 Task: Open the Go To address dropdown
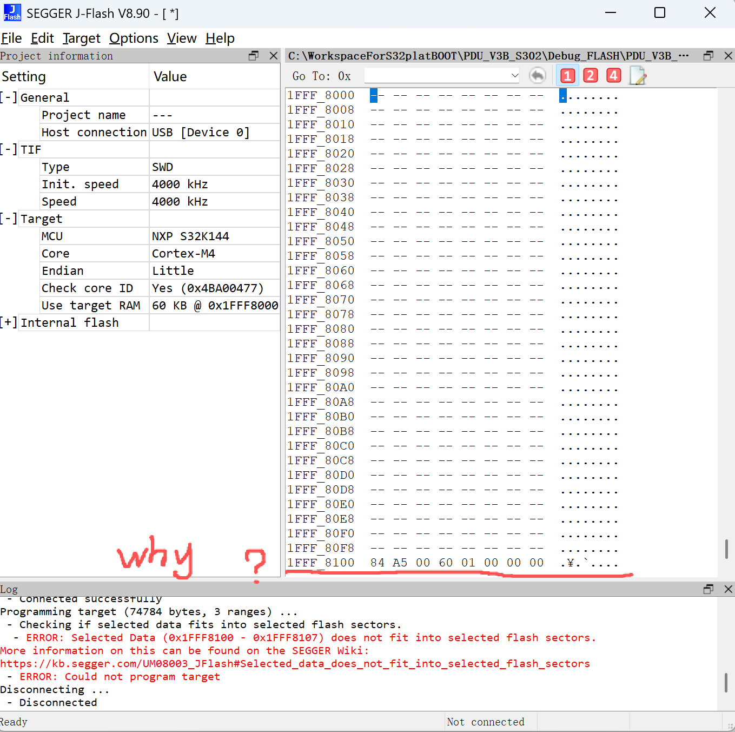[x=515, y=76]
